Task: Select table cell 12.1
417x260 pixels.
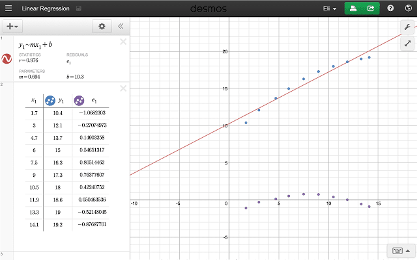Action: pyautogui.click(x=58, y=125)
